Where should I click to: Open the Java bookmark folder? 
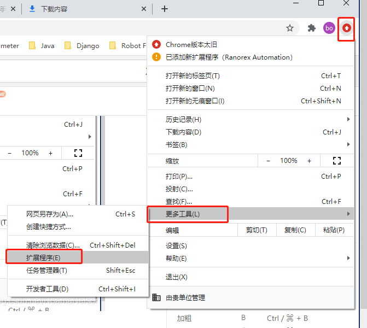point(42,45)
